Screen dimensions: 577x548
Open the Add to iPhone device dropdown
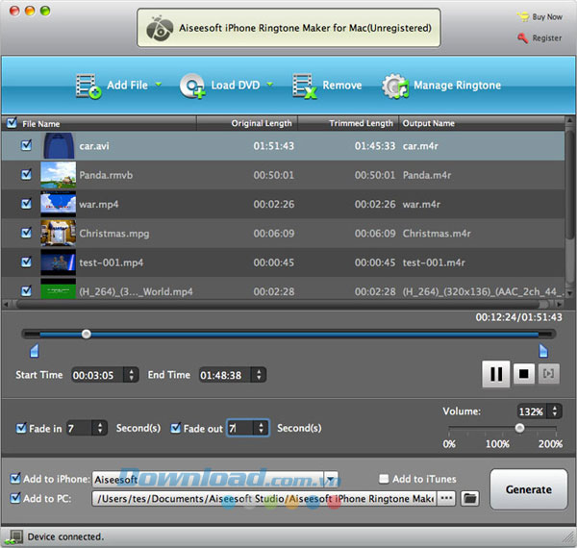click(x=331, y=479)
